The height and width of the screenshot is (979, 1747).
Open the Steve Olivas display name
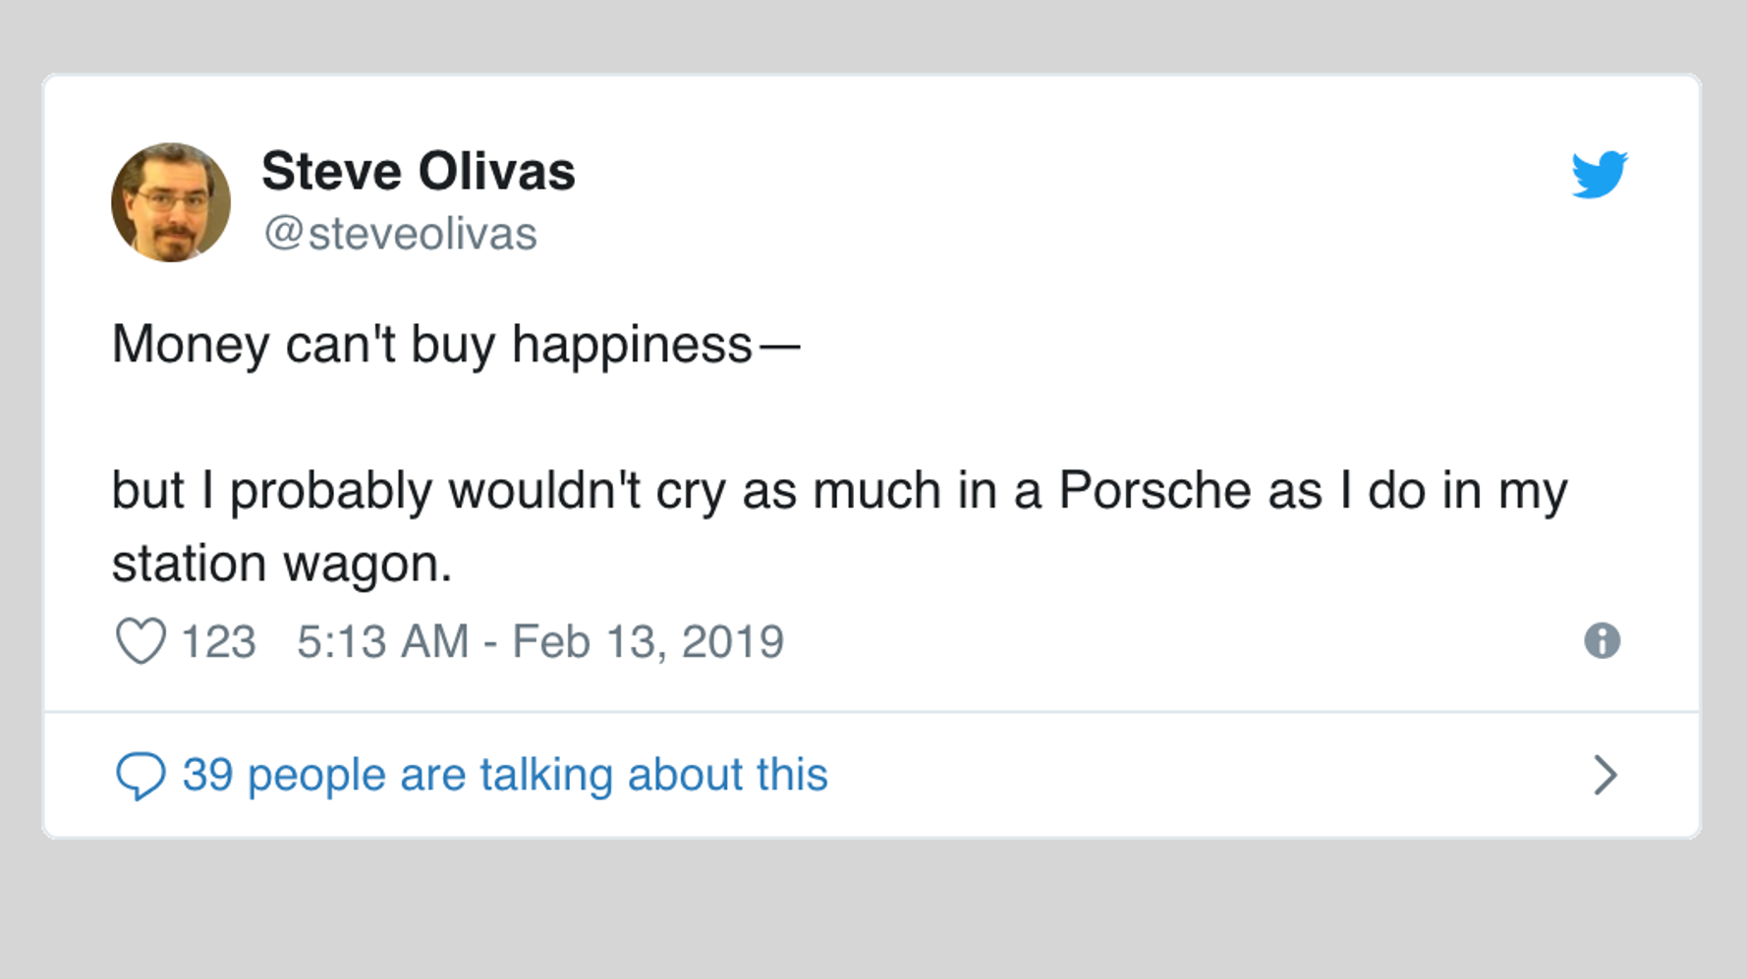tap(418, 171)
